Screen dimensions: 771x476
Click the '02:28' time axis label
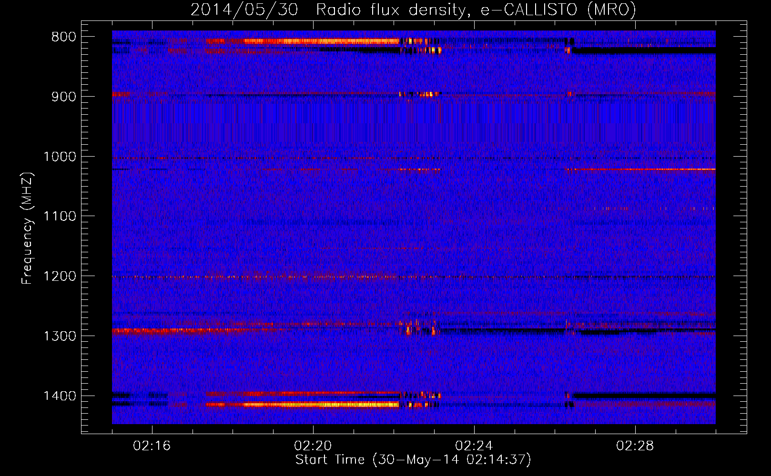pos(635,446)
